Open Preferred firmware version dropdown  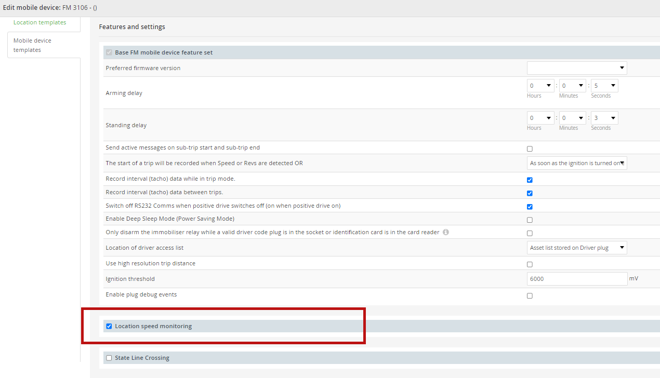577,68
